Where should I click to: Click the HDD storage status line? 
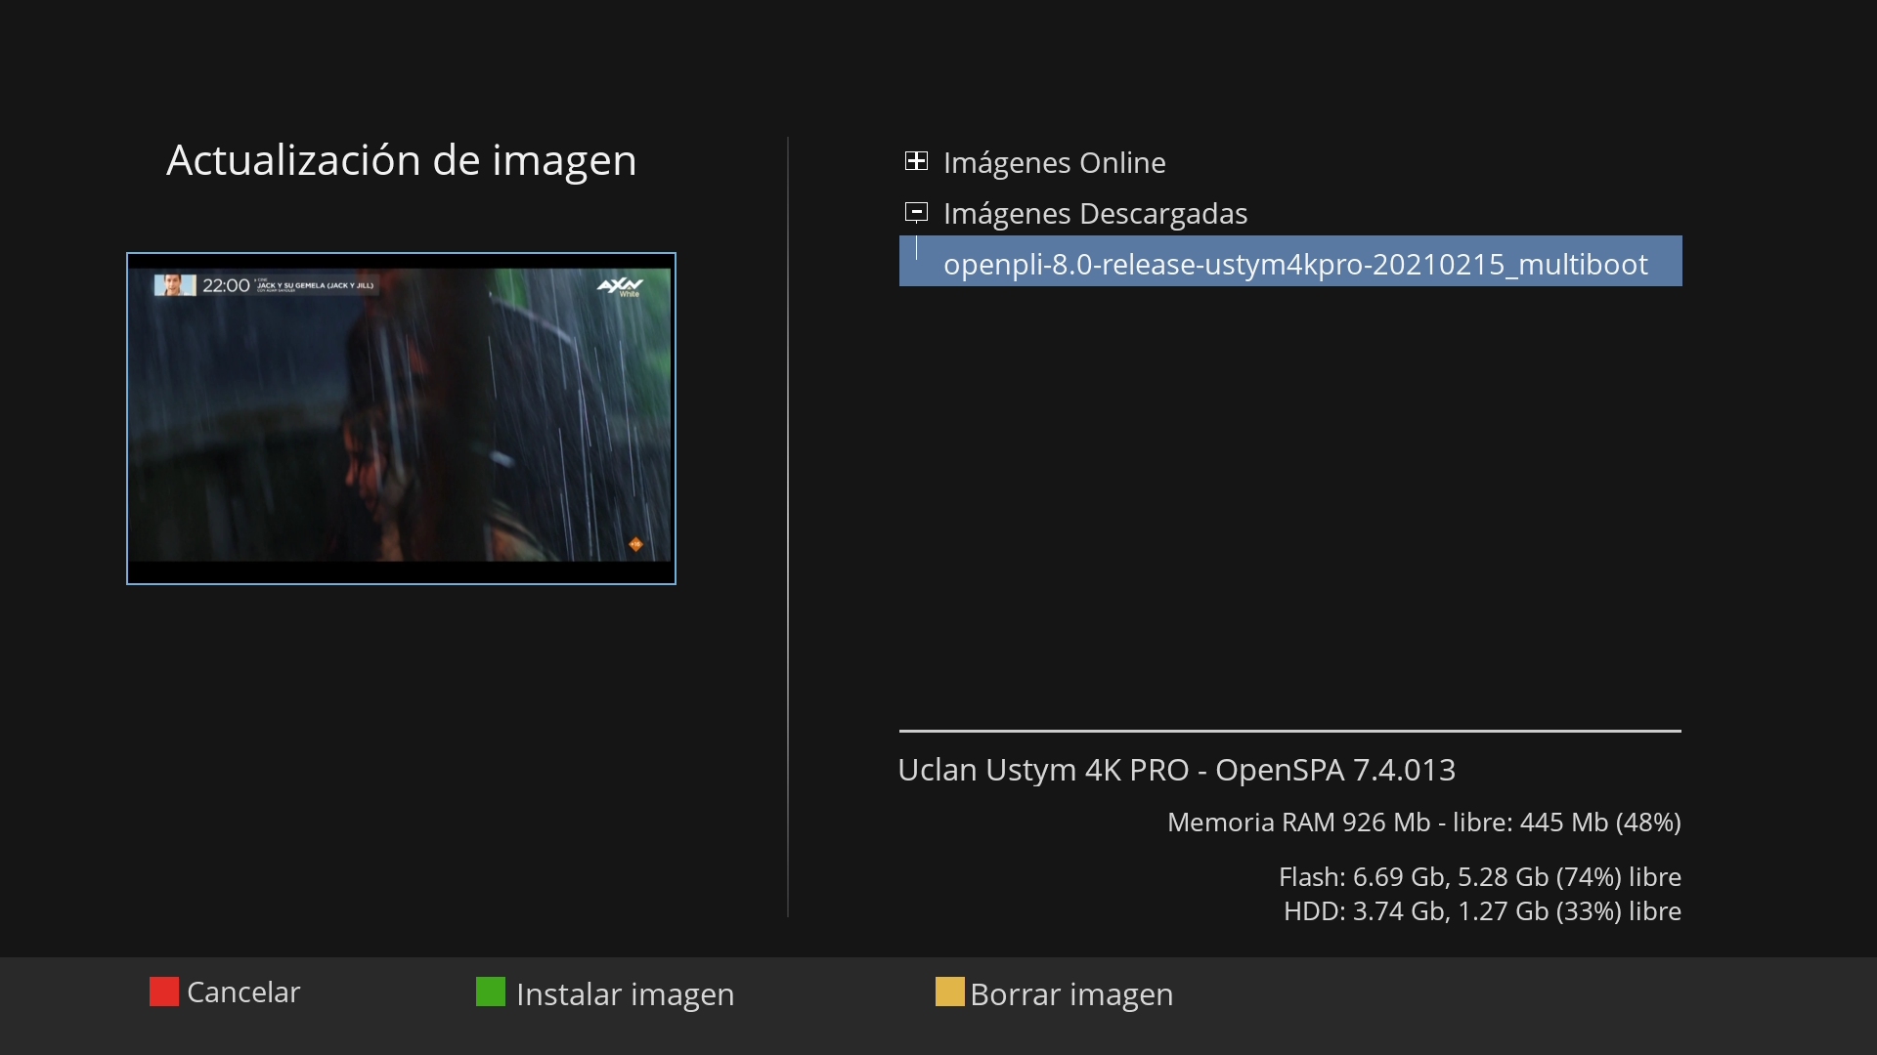coord(1482,911)
